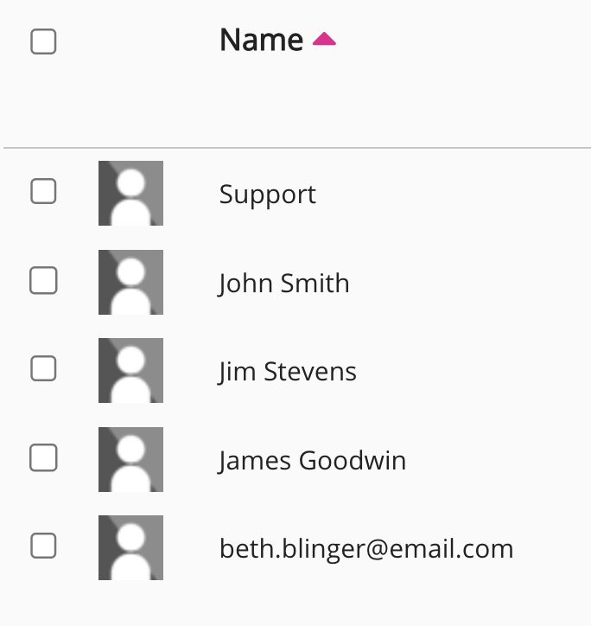Click the pink sort arrow beside Name
Image resolution: width=591 pixels, height=626 pixels.
[324, 39]
